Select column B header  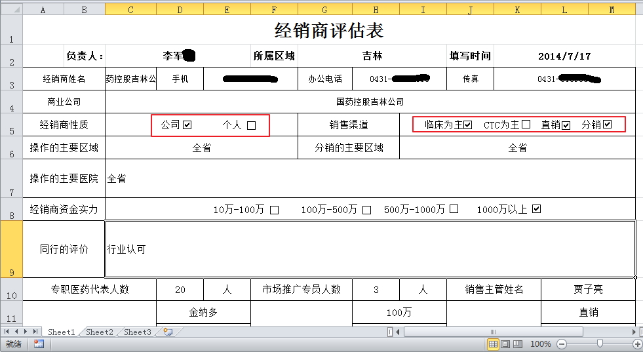(84, 9)
